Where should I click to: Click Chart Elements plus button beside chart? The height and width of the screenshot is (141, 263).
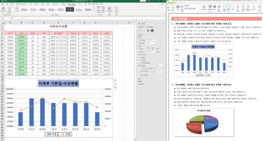coord(115,80)
